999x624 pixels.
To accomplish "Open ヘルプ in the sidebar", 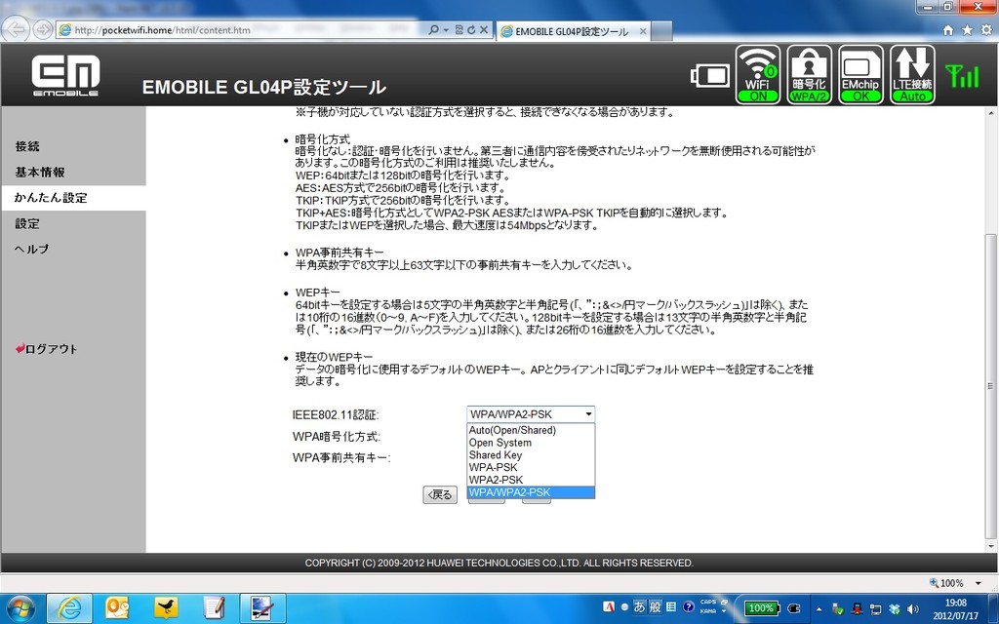I will click(32, 249).
